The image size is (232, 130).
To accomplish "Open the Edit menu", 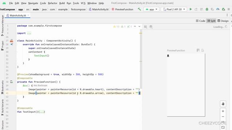I will click(x=17, y=3).
